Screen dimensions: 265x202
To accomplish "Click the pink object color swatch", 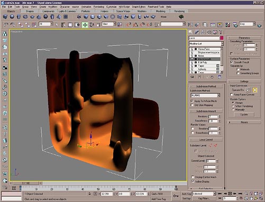I will pyautogui.click(x=222, y=38).
